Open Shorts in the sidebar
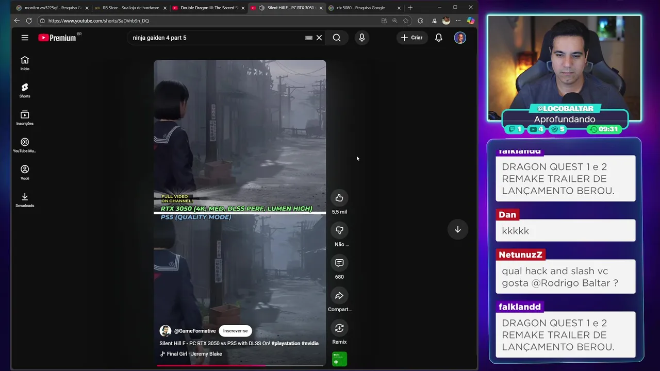 pos(25,91)
